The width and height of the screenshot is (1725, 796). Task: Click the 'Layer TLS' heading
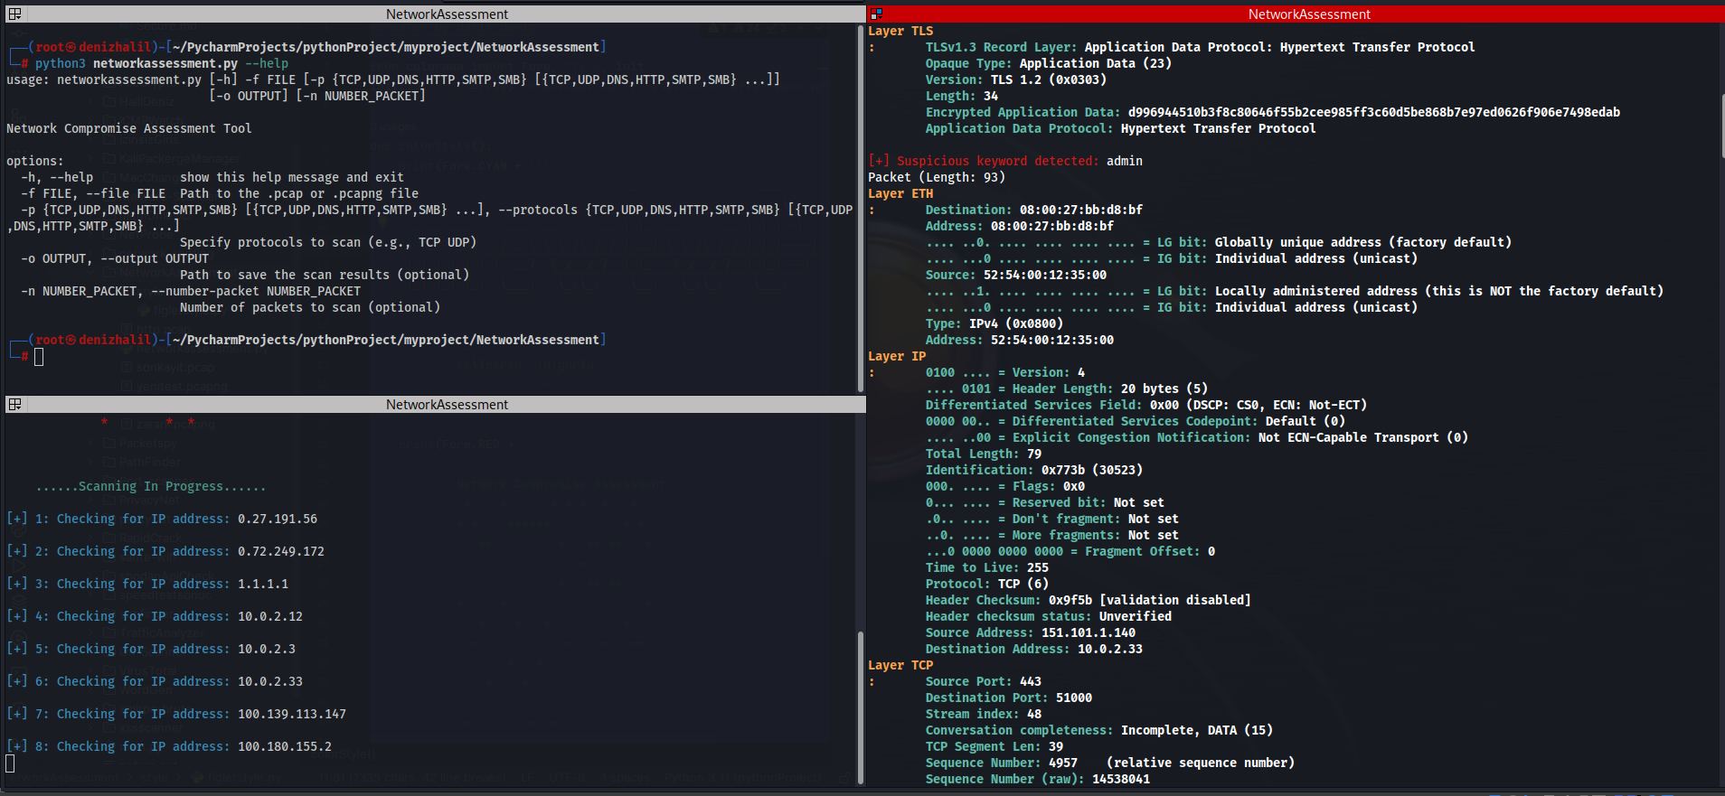click(900, 31)
